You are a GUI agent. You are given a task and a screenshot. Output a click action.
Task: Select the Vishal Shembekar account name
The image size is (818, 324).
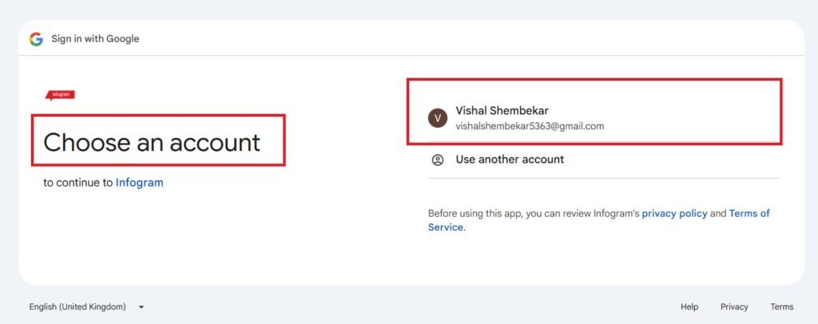pyautogui.click(x=502, y=110)
